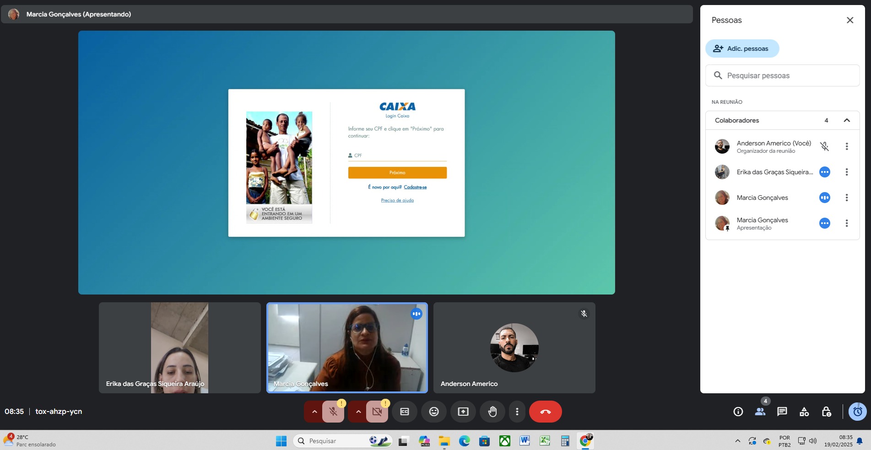
Task: Open host controls lock icon
Action: click(x=826, y=412)
